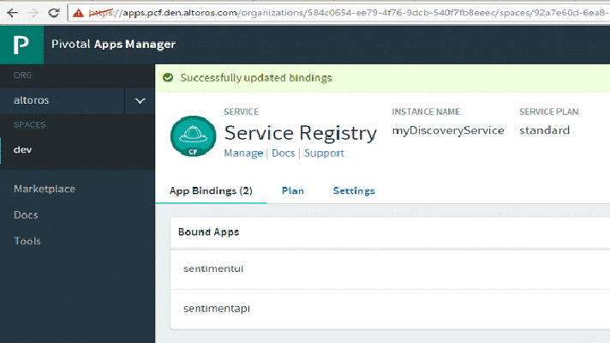Click the browser back arrow
The image size is (610, 343).
pyautogui.click(x=12, y=13)
